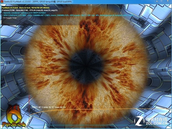Screen dimensions: 172x129
Task: Click 'FurMark v1.13.0.0 - Burn-in test' line
Action: coord(26,8)
